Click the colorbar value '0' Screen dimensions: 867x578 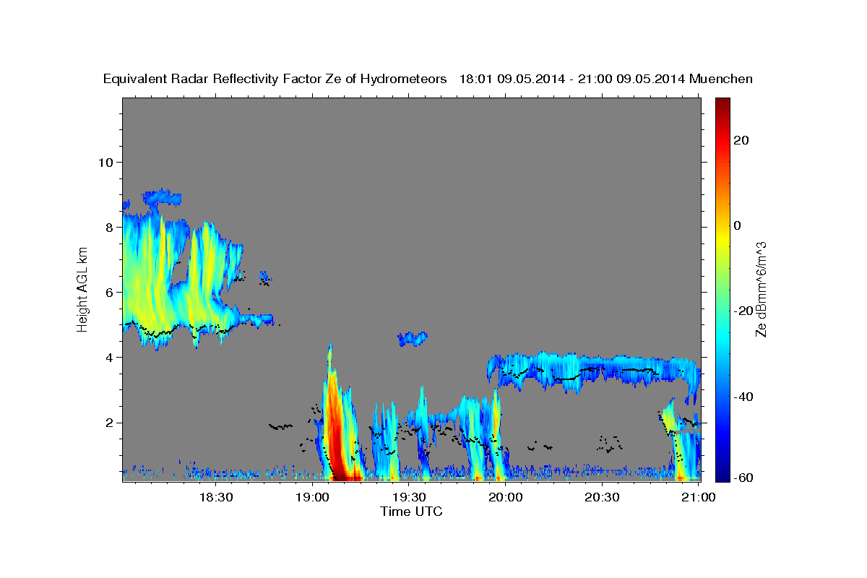738,225
